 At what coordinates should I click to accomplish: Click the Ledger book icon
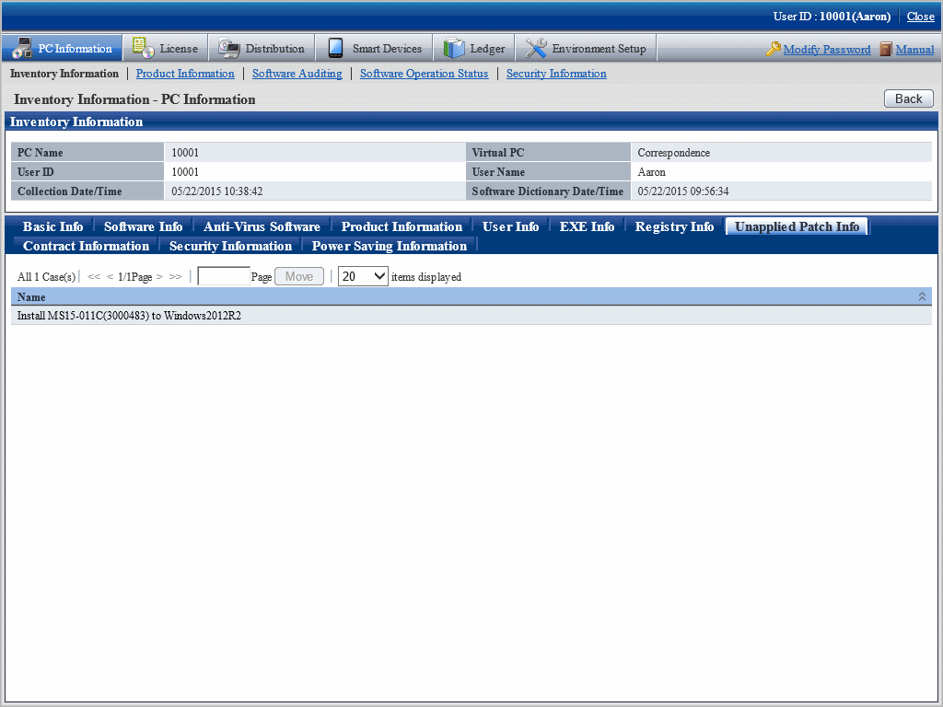(454, 49)
